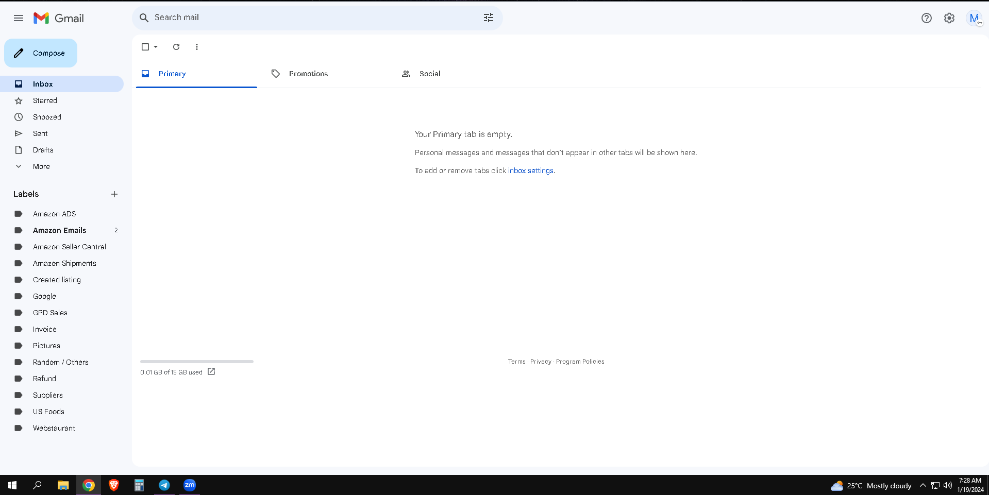Switch to the Primary tab
Viewport: 989px width, 495px height.
tap(196, 74)
